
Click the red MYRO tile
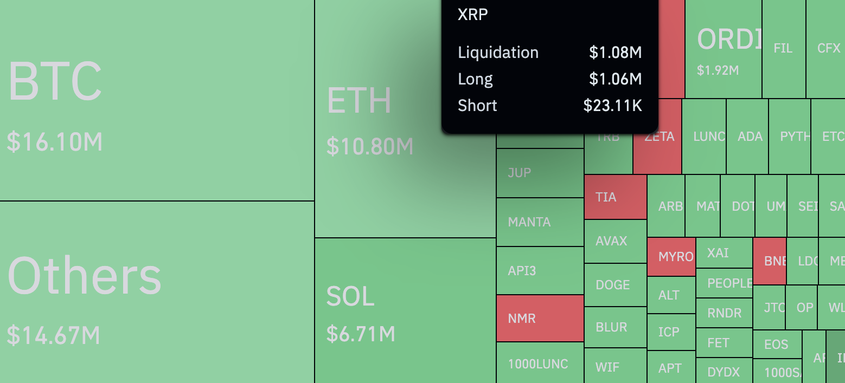[671, 257]
